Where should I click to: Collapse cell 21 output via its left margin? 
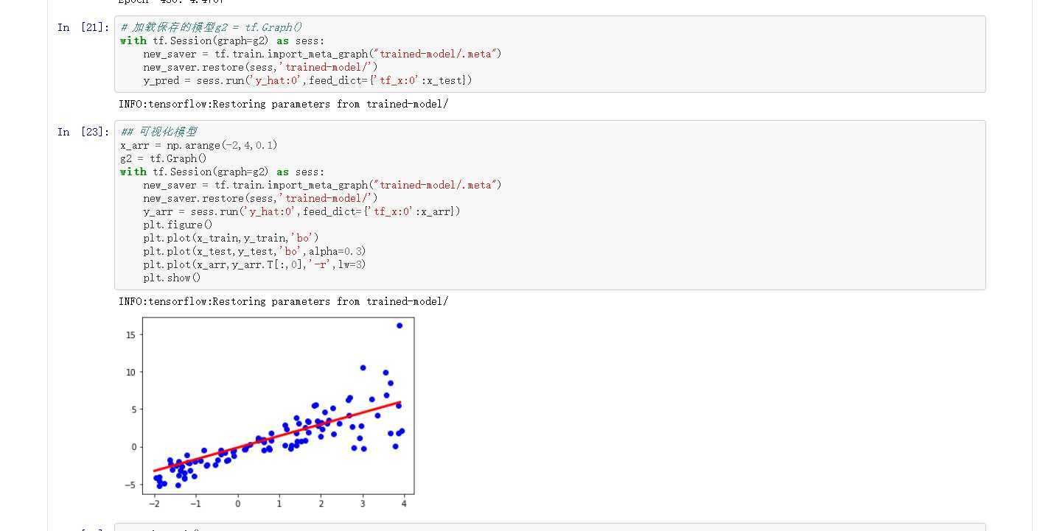tap(81, 104)
